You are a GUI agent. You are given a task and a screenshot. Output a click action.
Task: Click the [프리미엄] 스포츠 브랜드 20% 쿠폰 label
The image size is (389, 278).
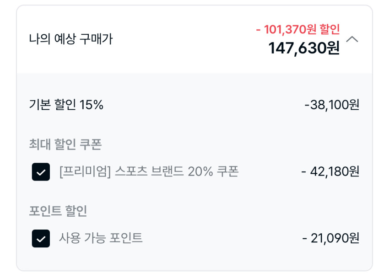pos(149,171)
